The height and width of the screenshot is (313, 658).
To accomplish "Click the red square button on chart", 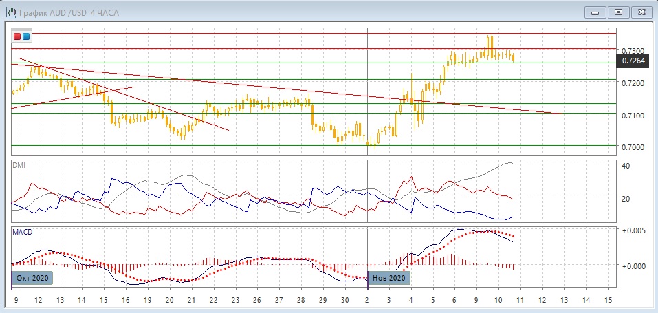I will click(x=17, y=36).
